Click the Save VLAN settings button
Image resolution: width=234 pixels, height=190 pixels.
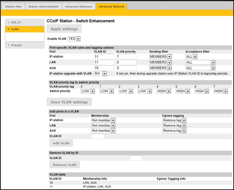(69, 102)
